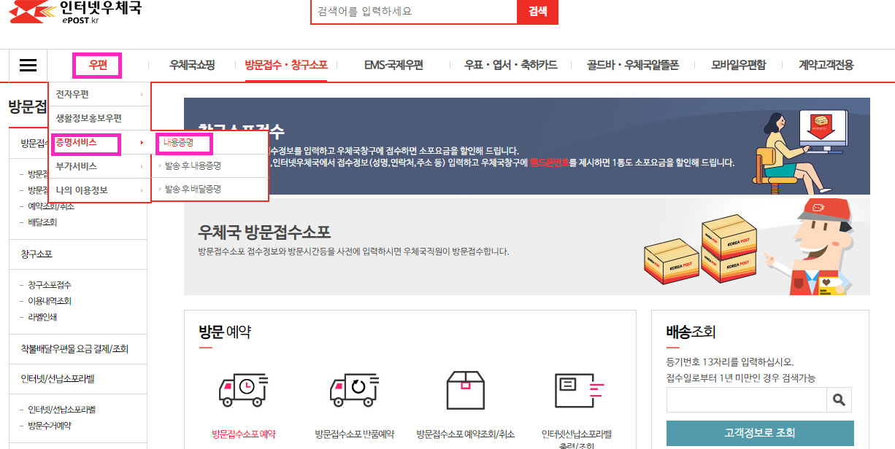Expand the 나의 이용정보 submenu
This screenshot has width=895, height=449.
click(99, 190)
